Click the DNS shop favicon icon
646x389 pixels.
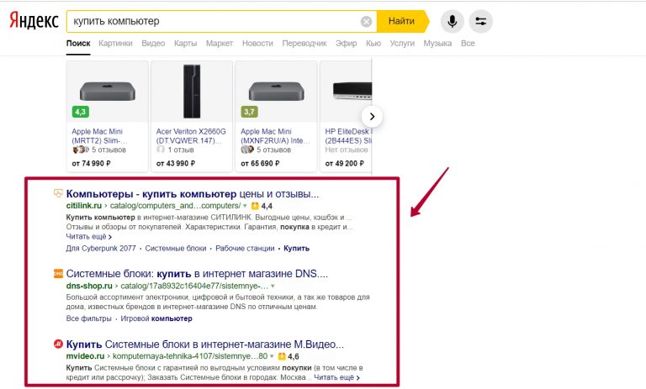(58, 273)
